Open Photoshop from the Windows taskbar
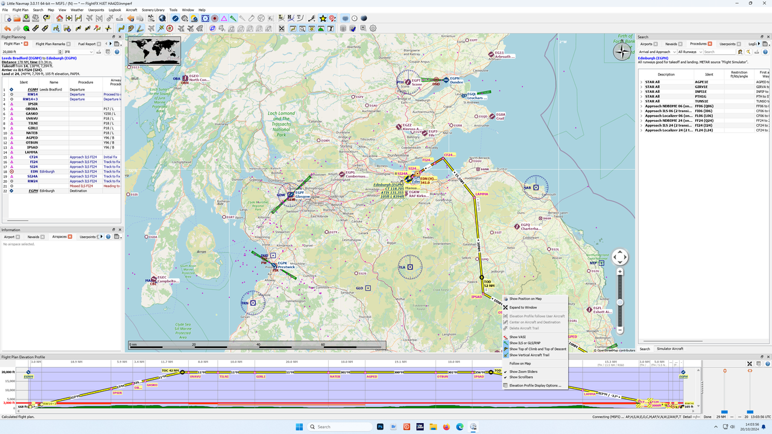The width and height of the screenshot is (772, 434). tap(381, 427)
